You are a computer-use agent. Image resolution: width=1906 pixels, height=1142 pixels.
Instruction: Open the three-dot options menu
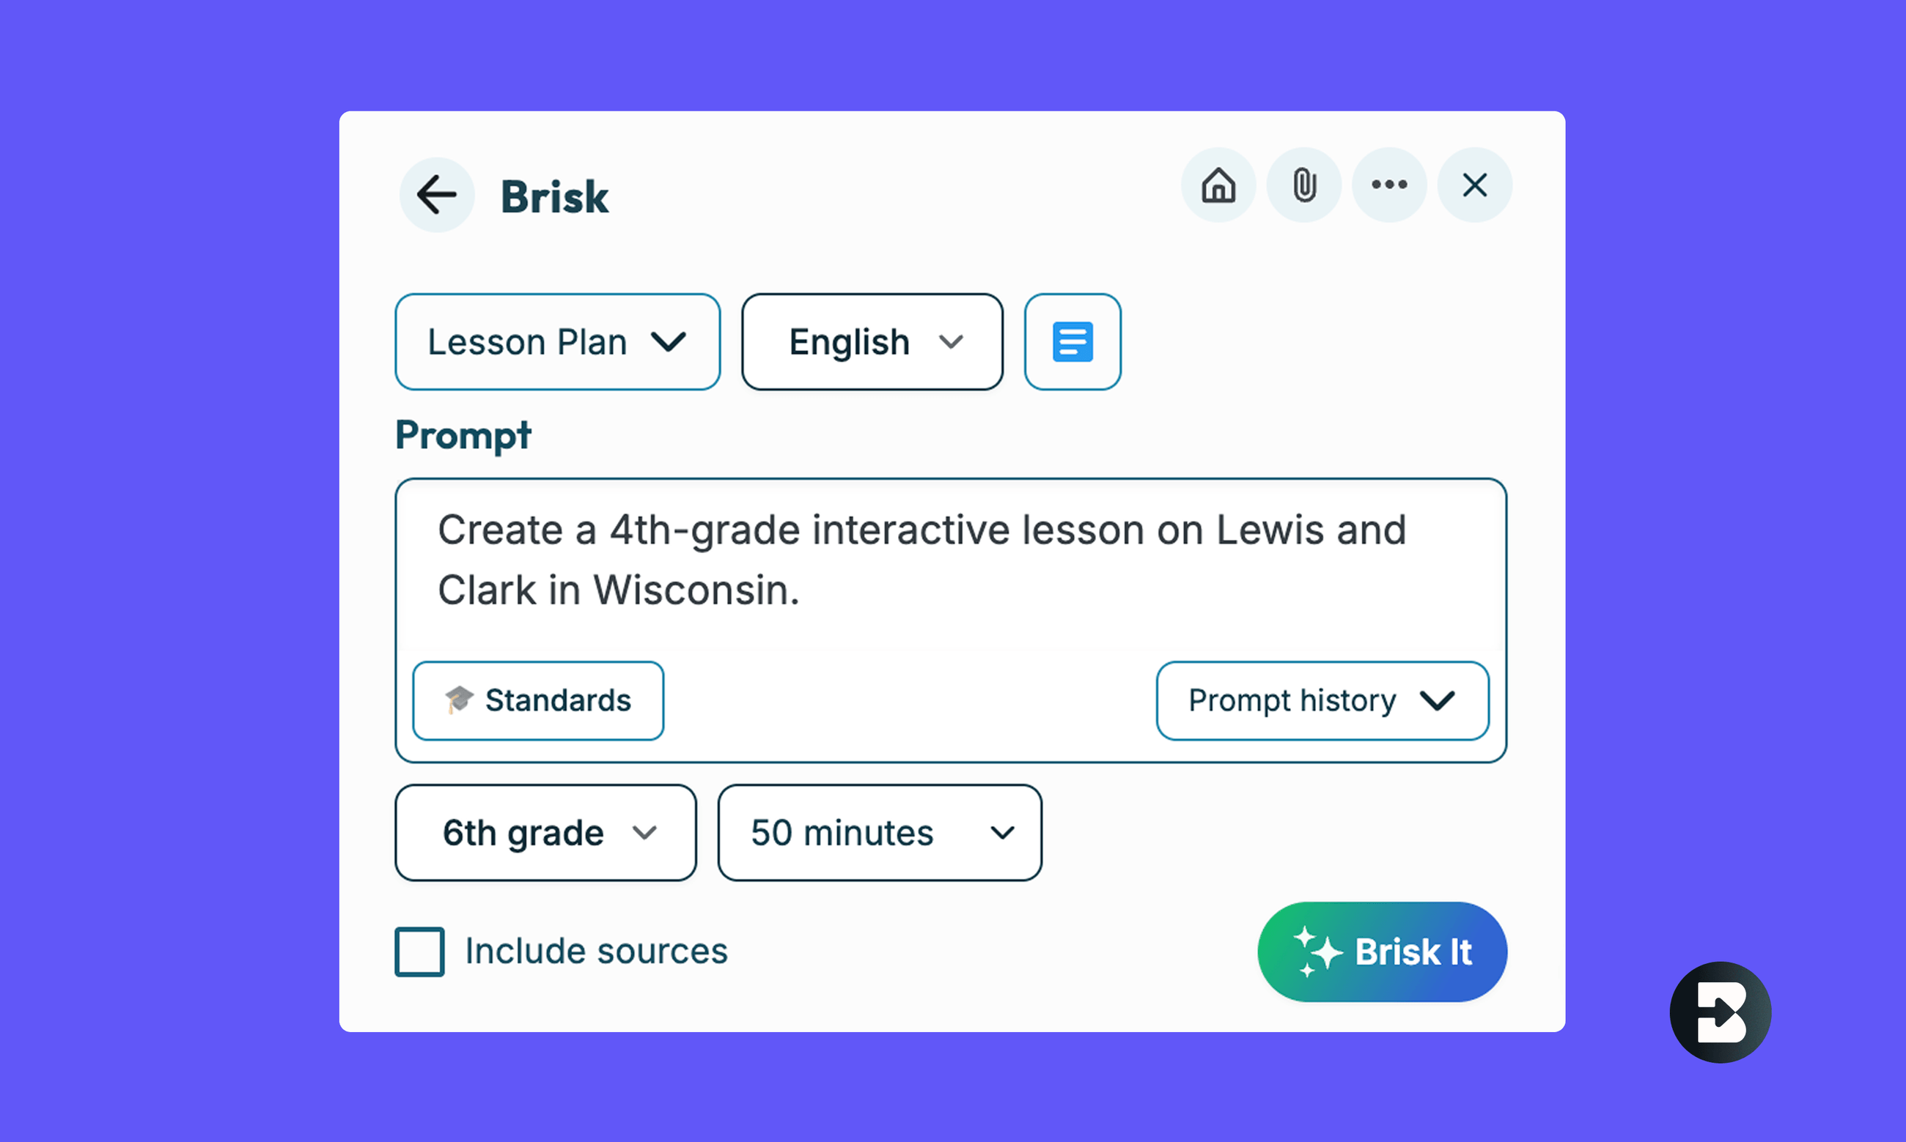[x=1388, y=185]
